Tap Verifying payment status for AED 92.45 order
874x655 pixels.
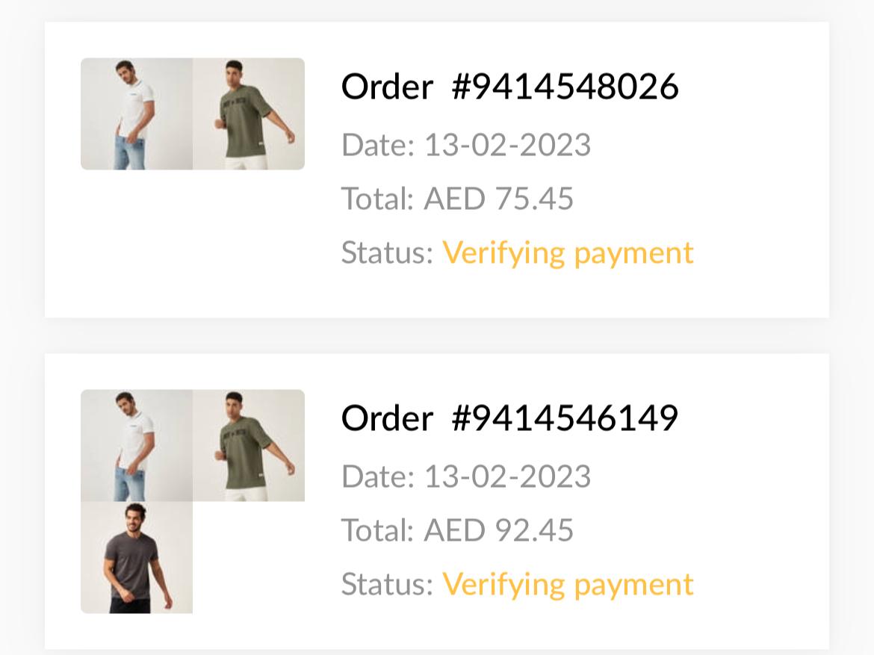pos(568,584)
